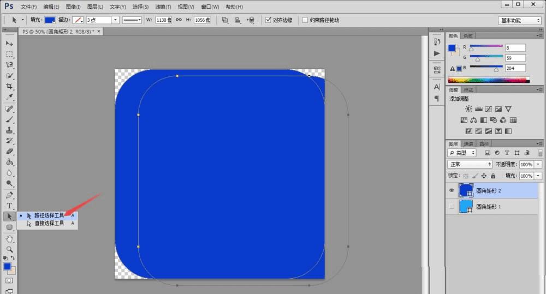Open the Character panel icon
This screenshot has width=546, height=294.
coord(437,87)
